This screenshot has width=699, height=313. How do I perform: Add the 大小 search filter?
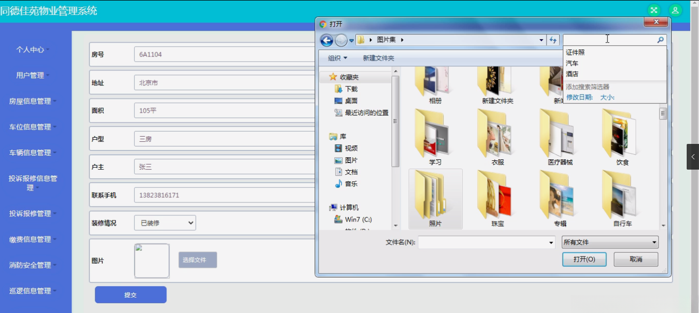[x=608, y=97]
